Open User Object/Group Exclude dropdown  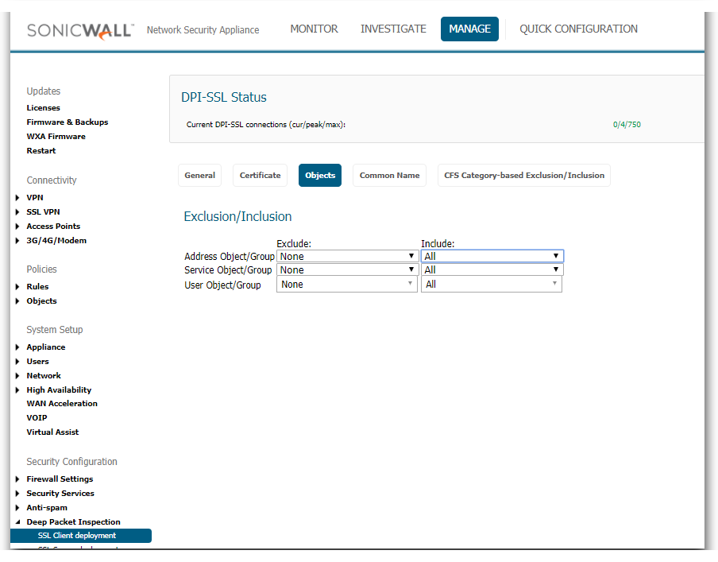(347, 285)
